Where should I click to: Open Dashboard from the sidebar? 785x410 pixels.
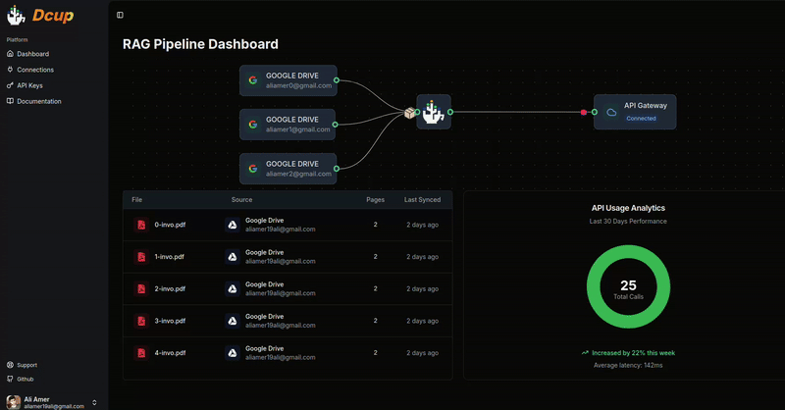point(32,54)
